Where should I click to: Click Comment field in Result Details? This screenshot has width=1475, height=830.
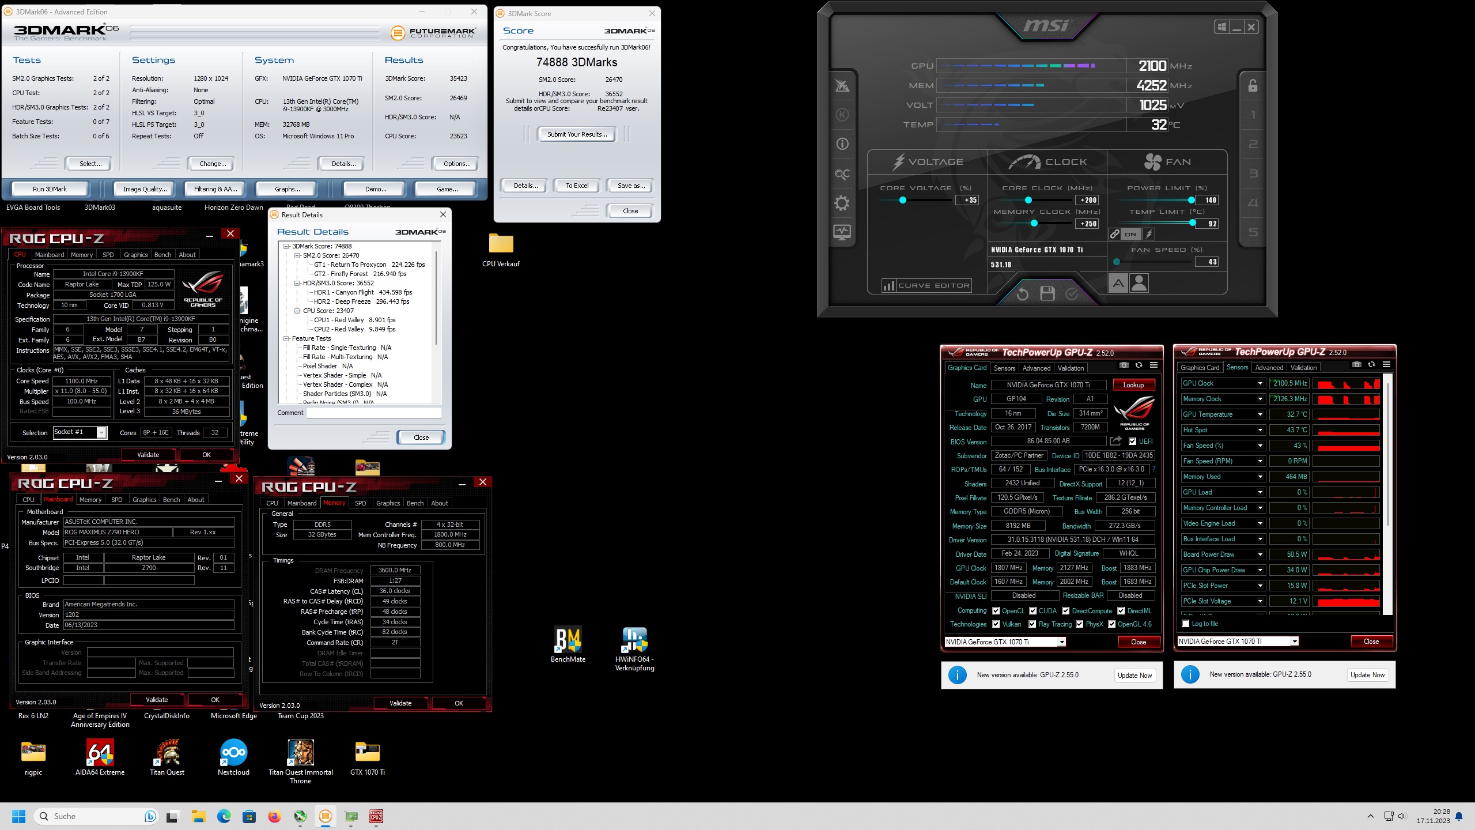[374, 413]
